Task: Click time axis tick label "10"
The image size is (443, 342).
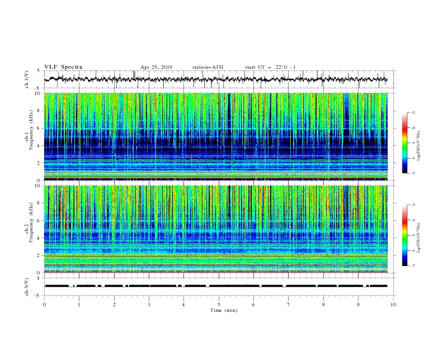Action: (393, 305)
